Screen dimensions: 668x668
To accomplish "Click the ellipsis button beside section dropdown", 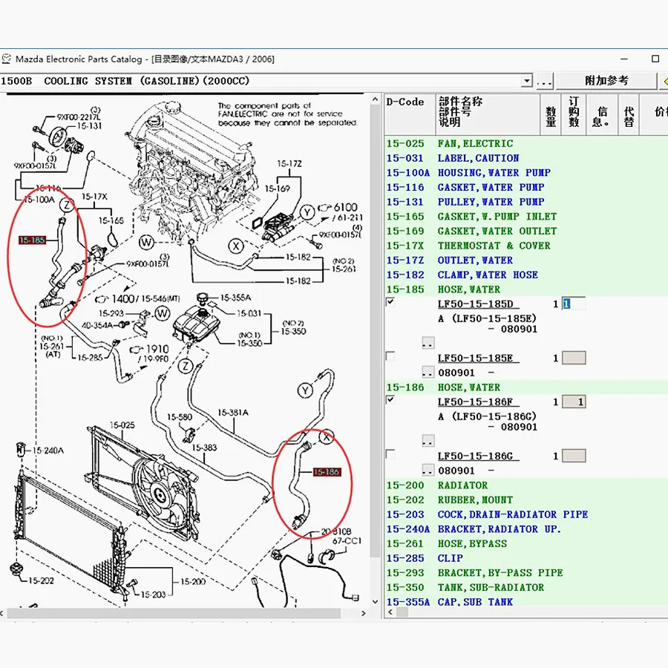I will click(545, 80).
